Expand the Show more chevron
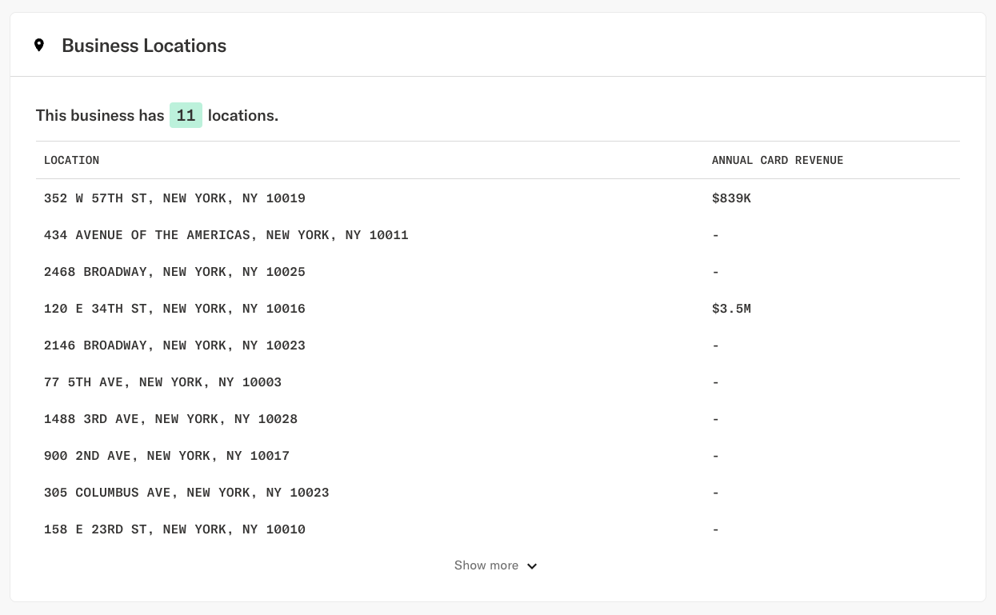 [531, 566]
